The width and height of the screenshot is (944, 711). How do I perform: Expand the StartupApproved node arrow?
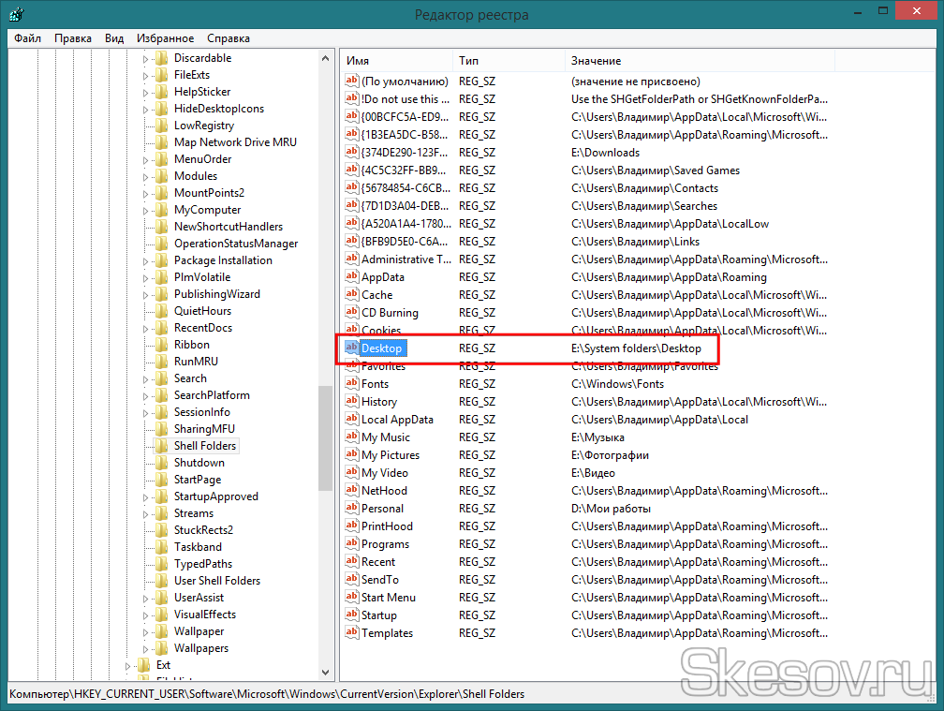(145, 496)
